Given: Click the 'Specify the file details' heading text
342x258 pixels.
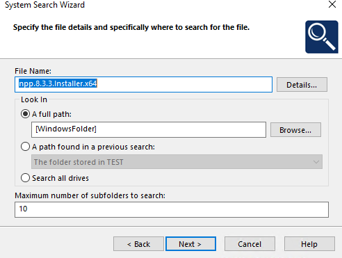Looking at the screenshot, I should 131,27.
